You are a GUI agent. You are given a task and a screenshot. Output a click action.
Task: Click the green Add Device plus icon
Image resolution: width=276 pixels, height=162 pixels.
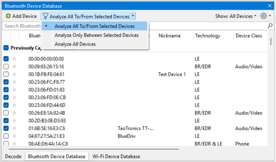pos(8,16)
